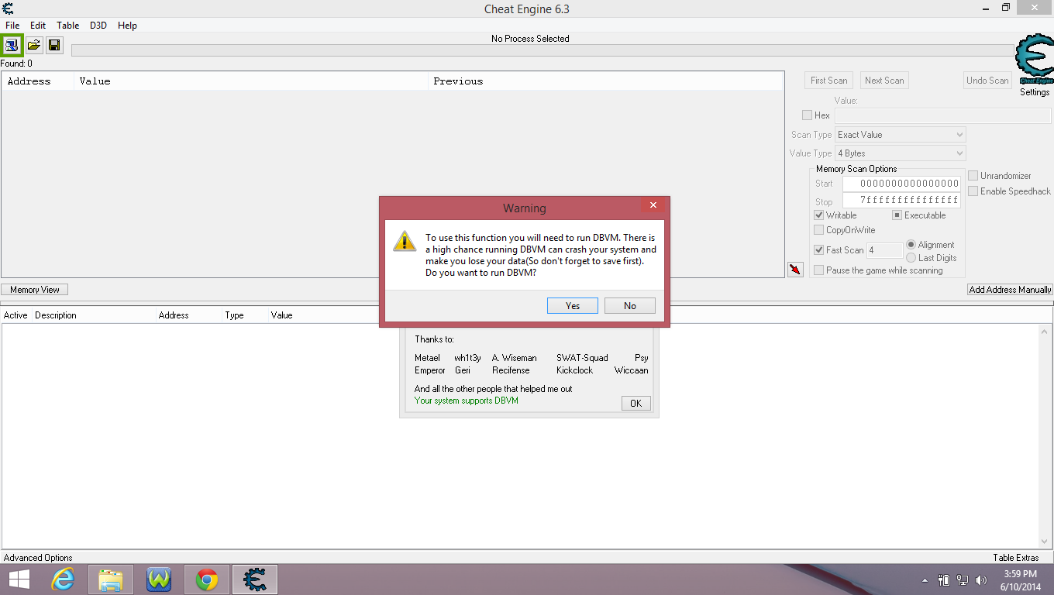Viewport: 1054px width, 595px height.
Task: Click the Fast Scan alignment value field
Action: coord(884,250)
